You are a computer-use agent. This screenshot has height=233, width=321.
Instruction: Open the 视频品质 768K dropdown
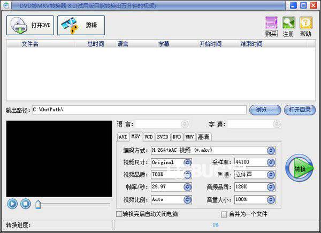click(187, 175)
